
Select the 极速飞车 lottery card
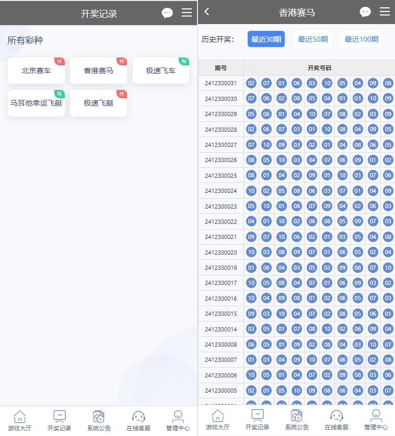(x=160, y=71)
